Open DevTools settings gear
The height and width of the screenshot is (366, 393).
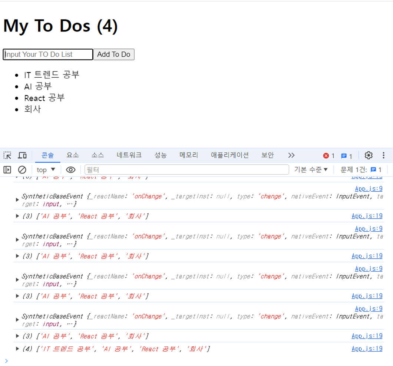coord(369,155)
